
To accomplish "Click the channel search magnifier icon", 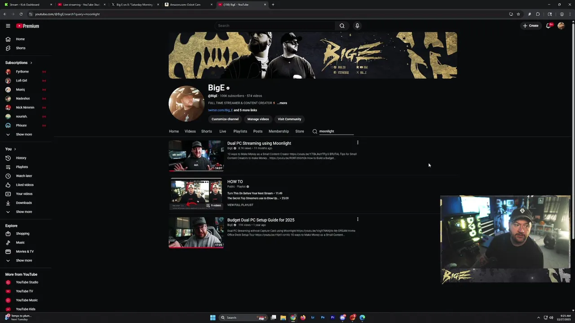I will [x=314, y=131].
